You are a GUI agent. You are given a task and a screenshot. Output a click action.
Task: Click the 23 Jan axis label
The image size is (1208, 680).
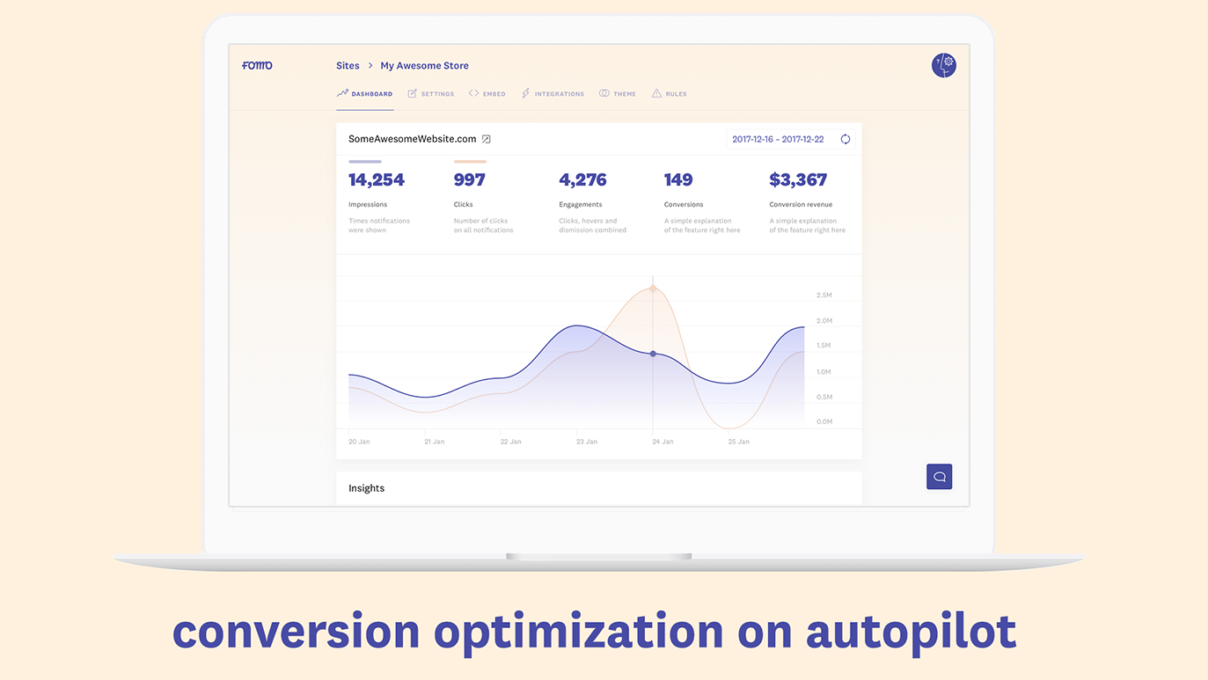point(587,442)
